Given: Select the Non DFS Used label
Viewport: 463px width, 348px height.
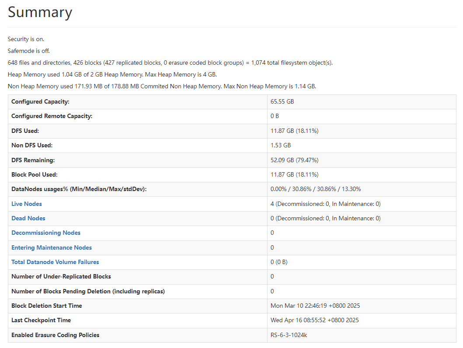Looking at the screenshot, I should (x=32, y=146).
